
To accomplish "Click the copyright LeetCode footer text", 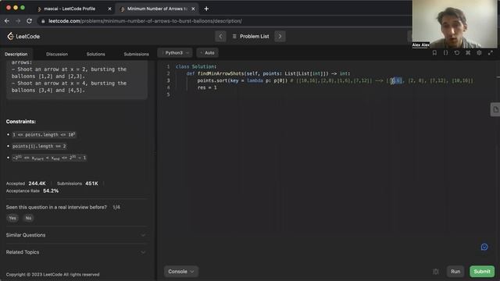I will pyautogui.click(x=52, y=275).
